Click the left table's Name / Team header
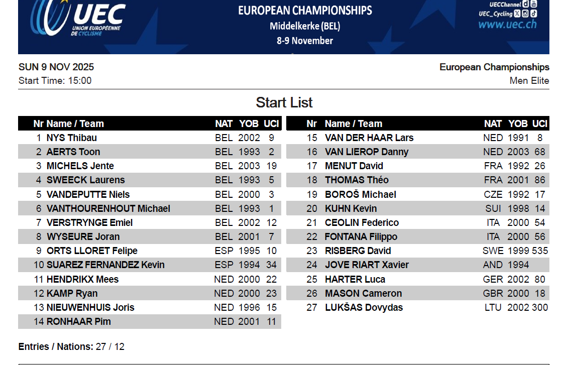This screenshot has height=365, width=568. (75, 124)
